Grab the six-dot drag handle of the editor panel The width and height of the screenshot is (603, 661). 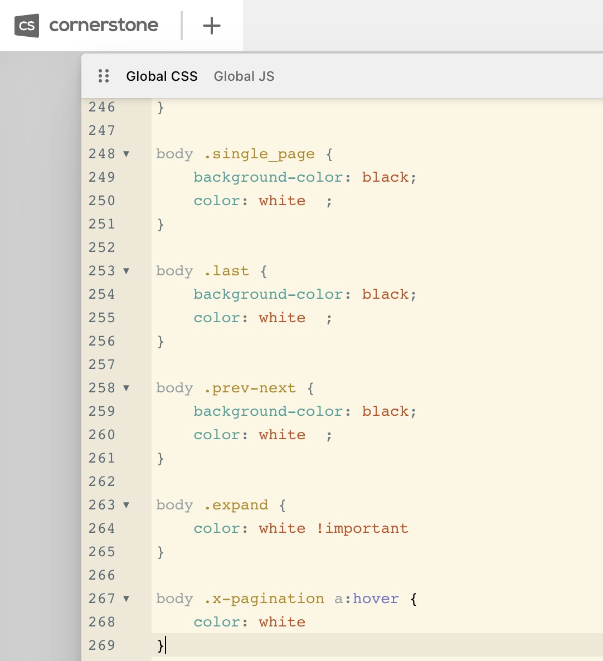click(x=104, y=76)
